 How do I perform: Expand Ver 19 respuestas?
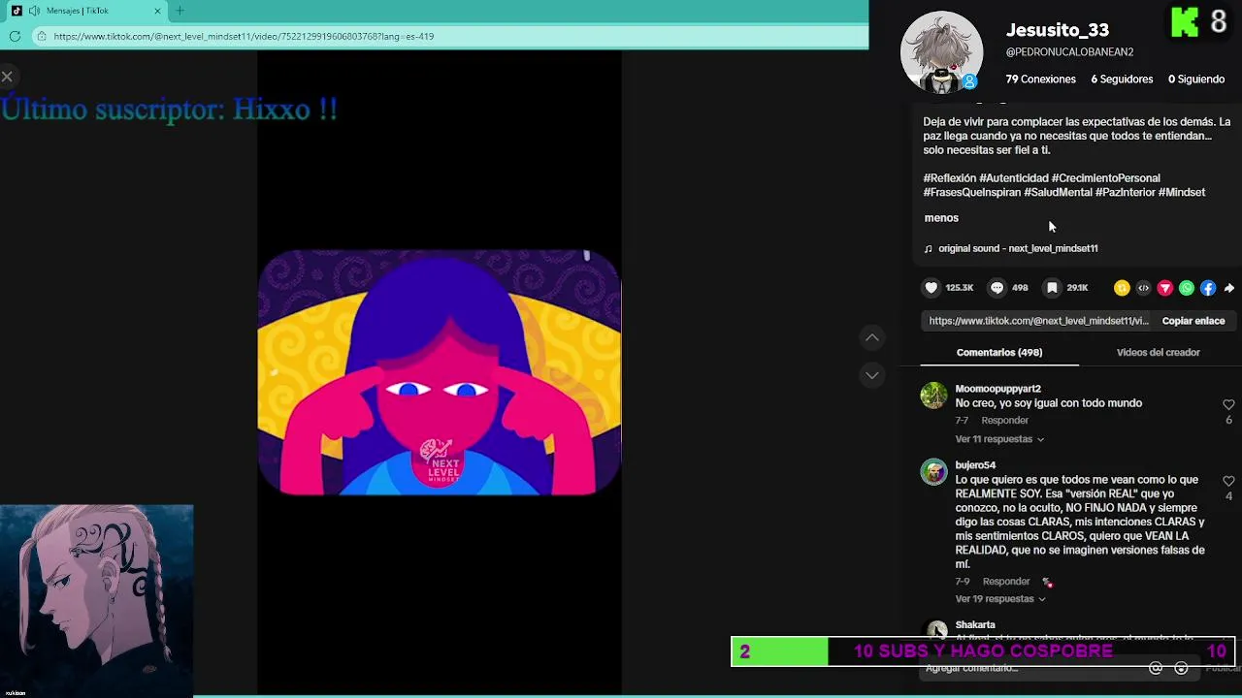tap(1000, 599)
